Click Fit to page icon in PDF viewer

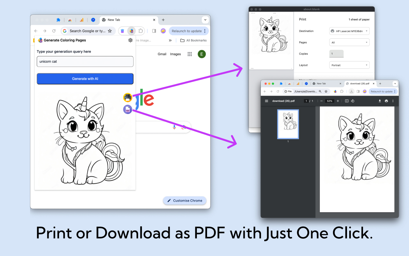pos(347,101)
